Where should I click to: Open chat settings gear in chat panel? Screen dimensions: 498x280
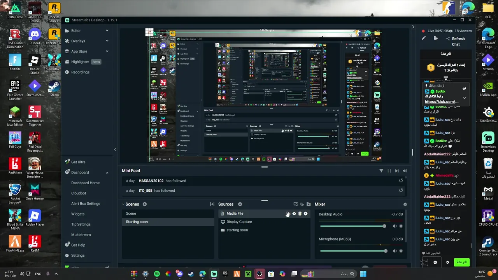coord(447,262)
